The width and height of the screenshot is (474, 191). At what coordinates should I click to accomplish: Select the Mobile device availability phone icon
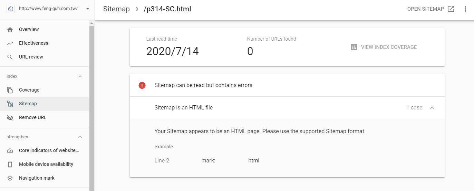10,165
